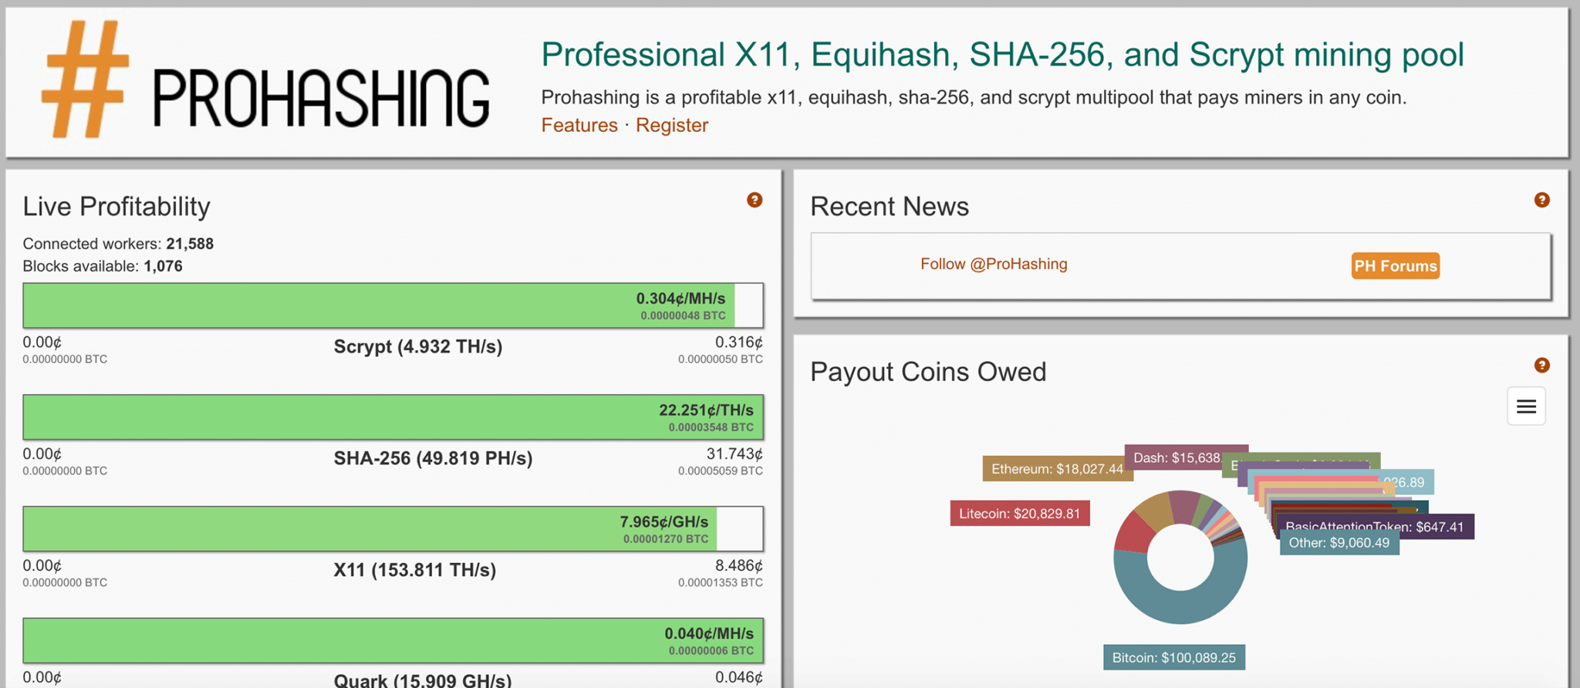Click the Quark (15.909 GH/s) label
This screenshot has width=1580, height=688.
point(423,680)
